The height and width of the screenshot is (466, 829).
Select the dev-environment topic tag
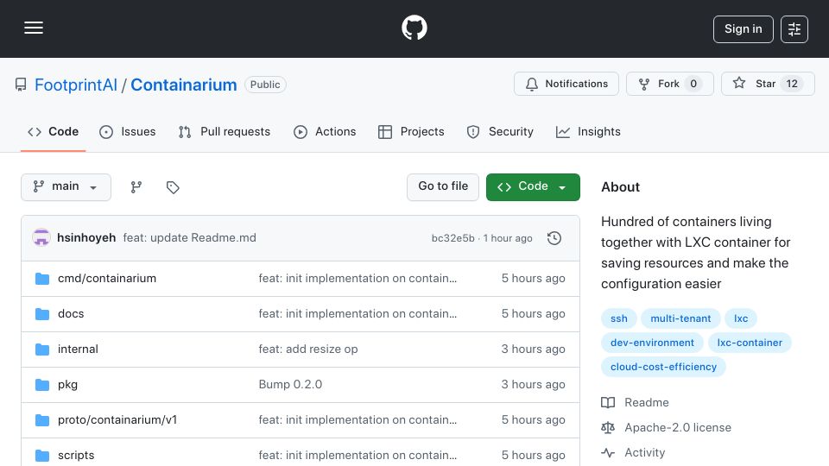652,343
